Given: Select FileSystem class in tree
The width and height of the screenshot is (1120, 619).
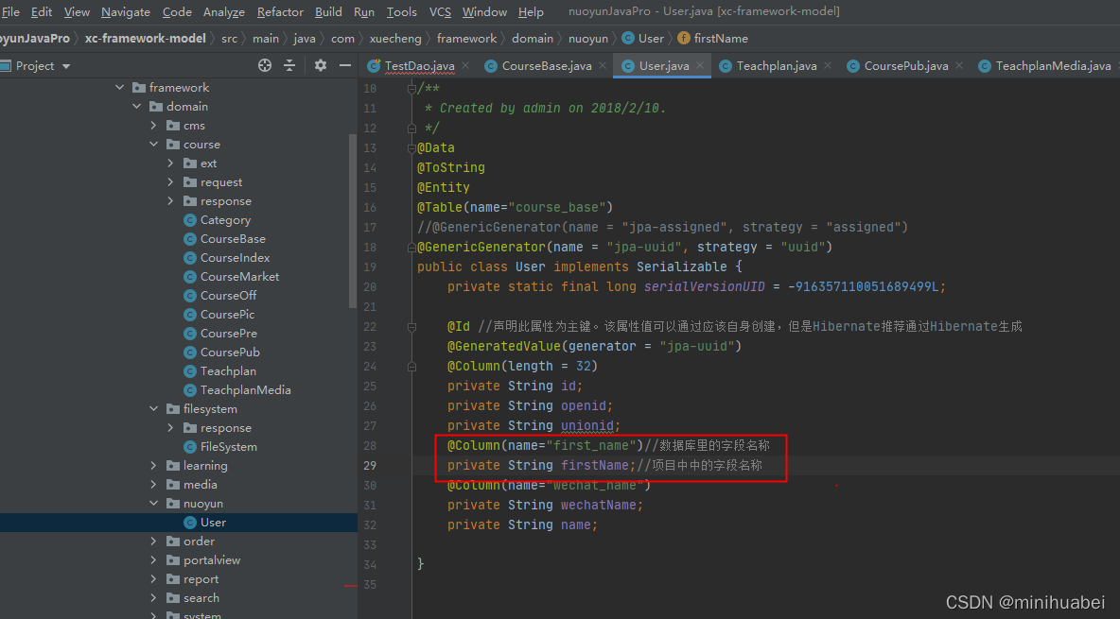Looking at the screenshot, I should click(229, 447).
